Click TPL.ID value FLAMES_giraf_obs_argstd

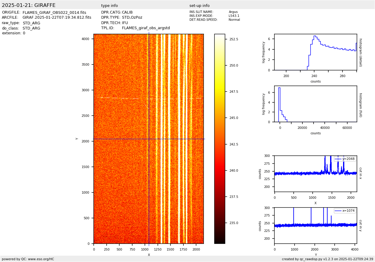[x=146, y=28]
